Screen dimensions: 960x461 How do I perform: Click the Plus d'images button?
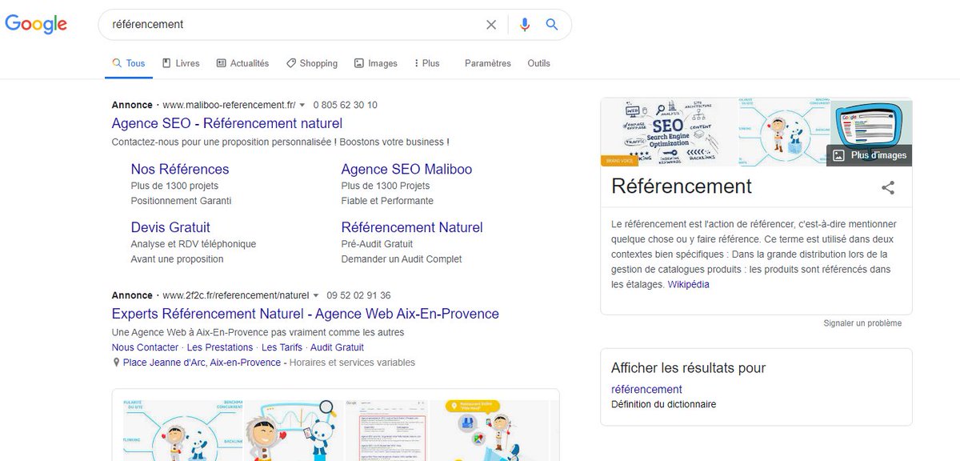tap(870, 155)
